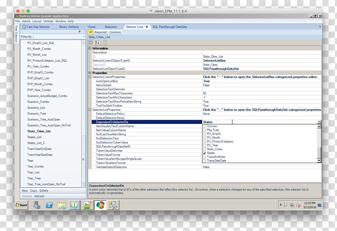Check the RV_ProductCategory checkbox
This screenshot has width=337, height=231.
[204, 142]
